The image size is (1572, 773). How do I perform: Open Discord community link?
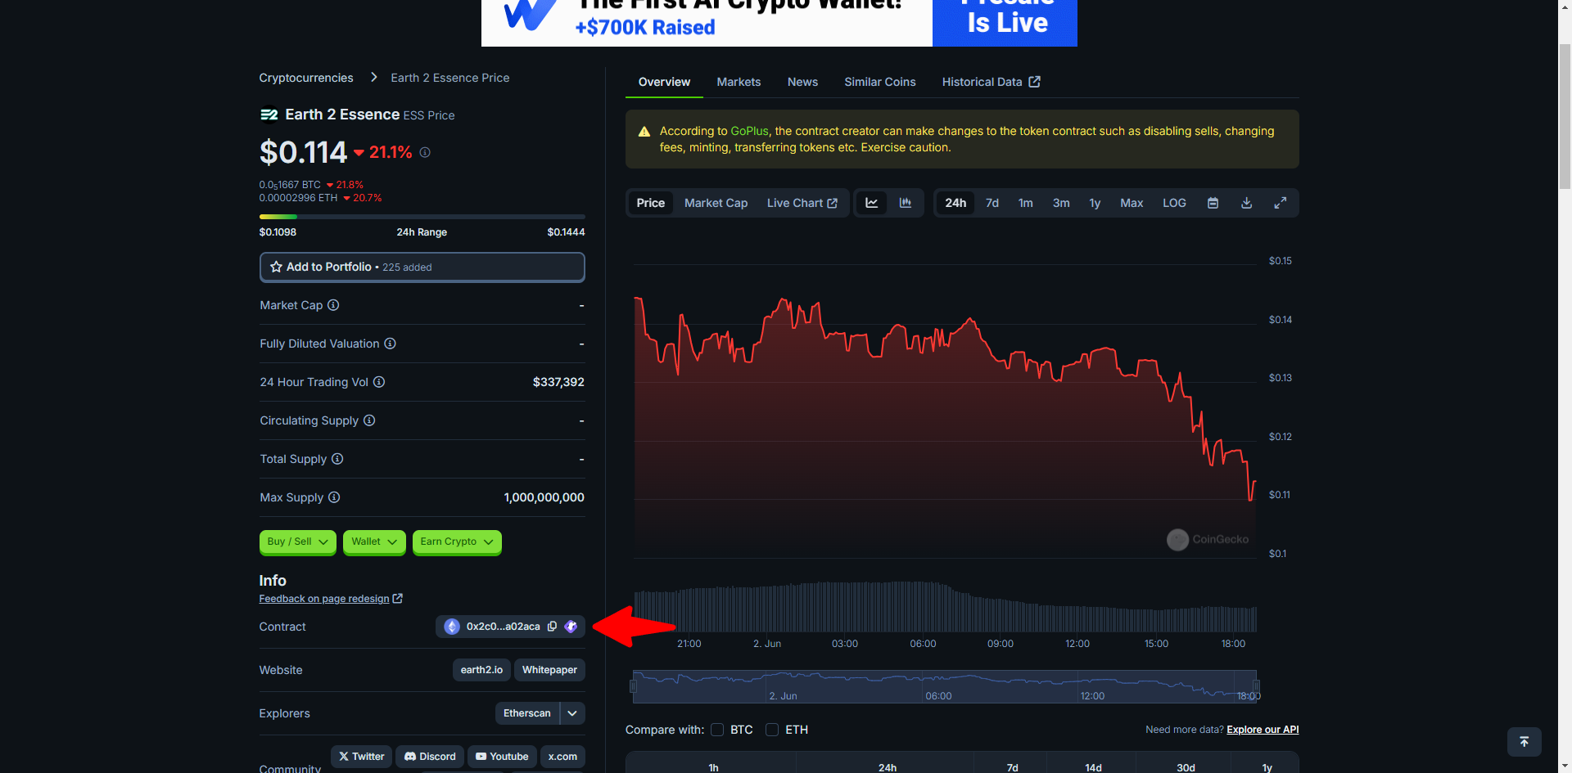(x=430, y=757)
